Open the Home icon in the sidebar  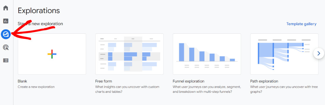(x=6, y=8)
